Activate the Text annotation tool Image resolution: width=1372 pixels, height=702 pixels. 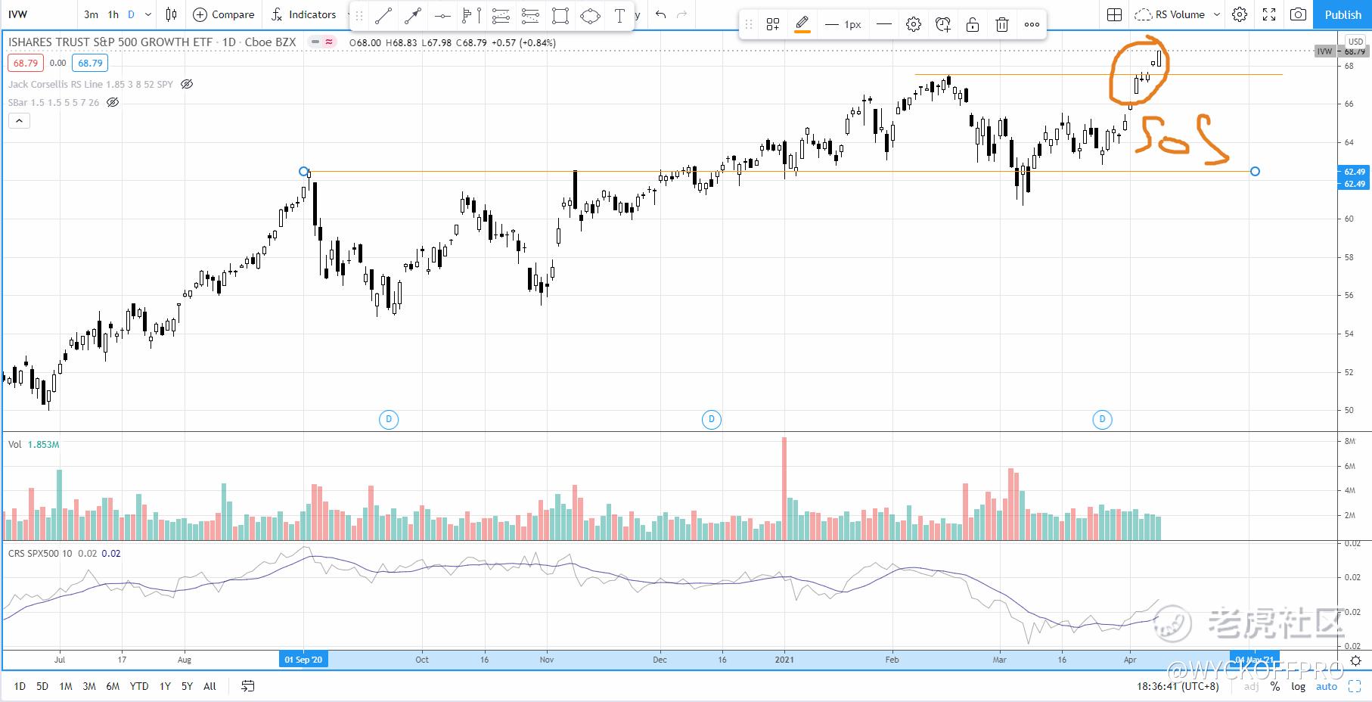tap(619, 15)
